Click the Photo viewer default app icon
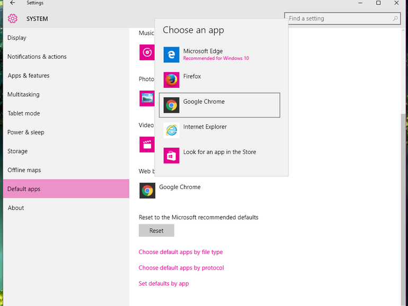Image resolution: width=408 pixels, height=306 pixels. pos(147,98)
